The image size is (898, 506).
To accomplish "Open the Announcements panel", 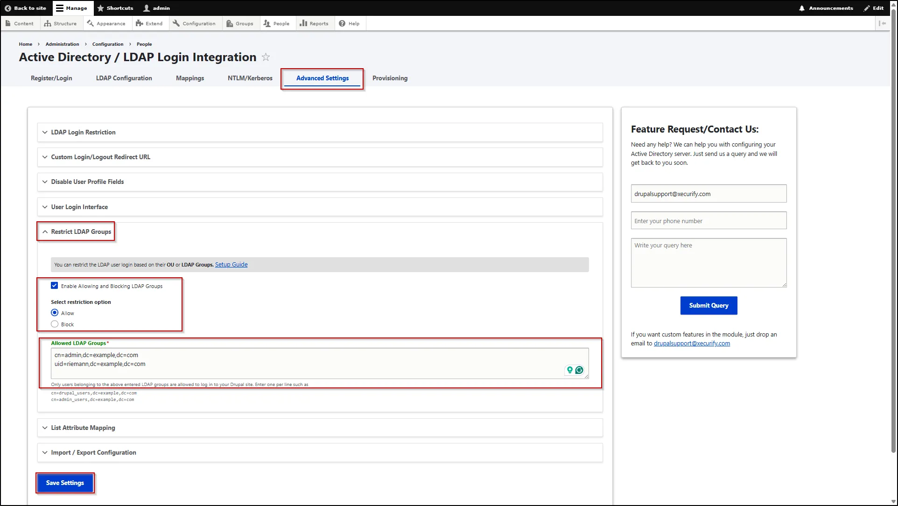I will click(x=825, y=8).
